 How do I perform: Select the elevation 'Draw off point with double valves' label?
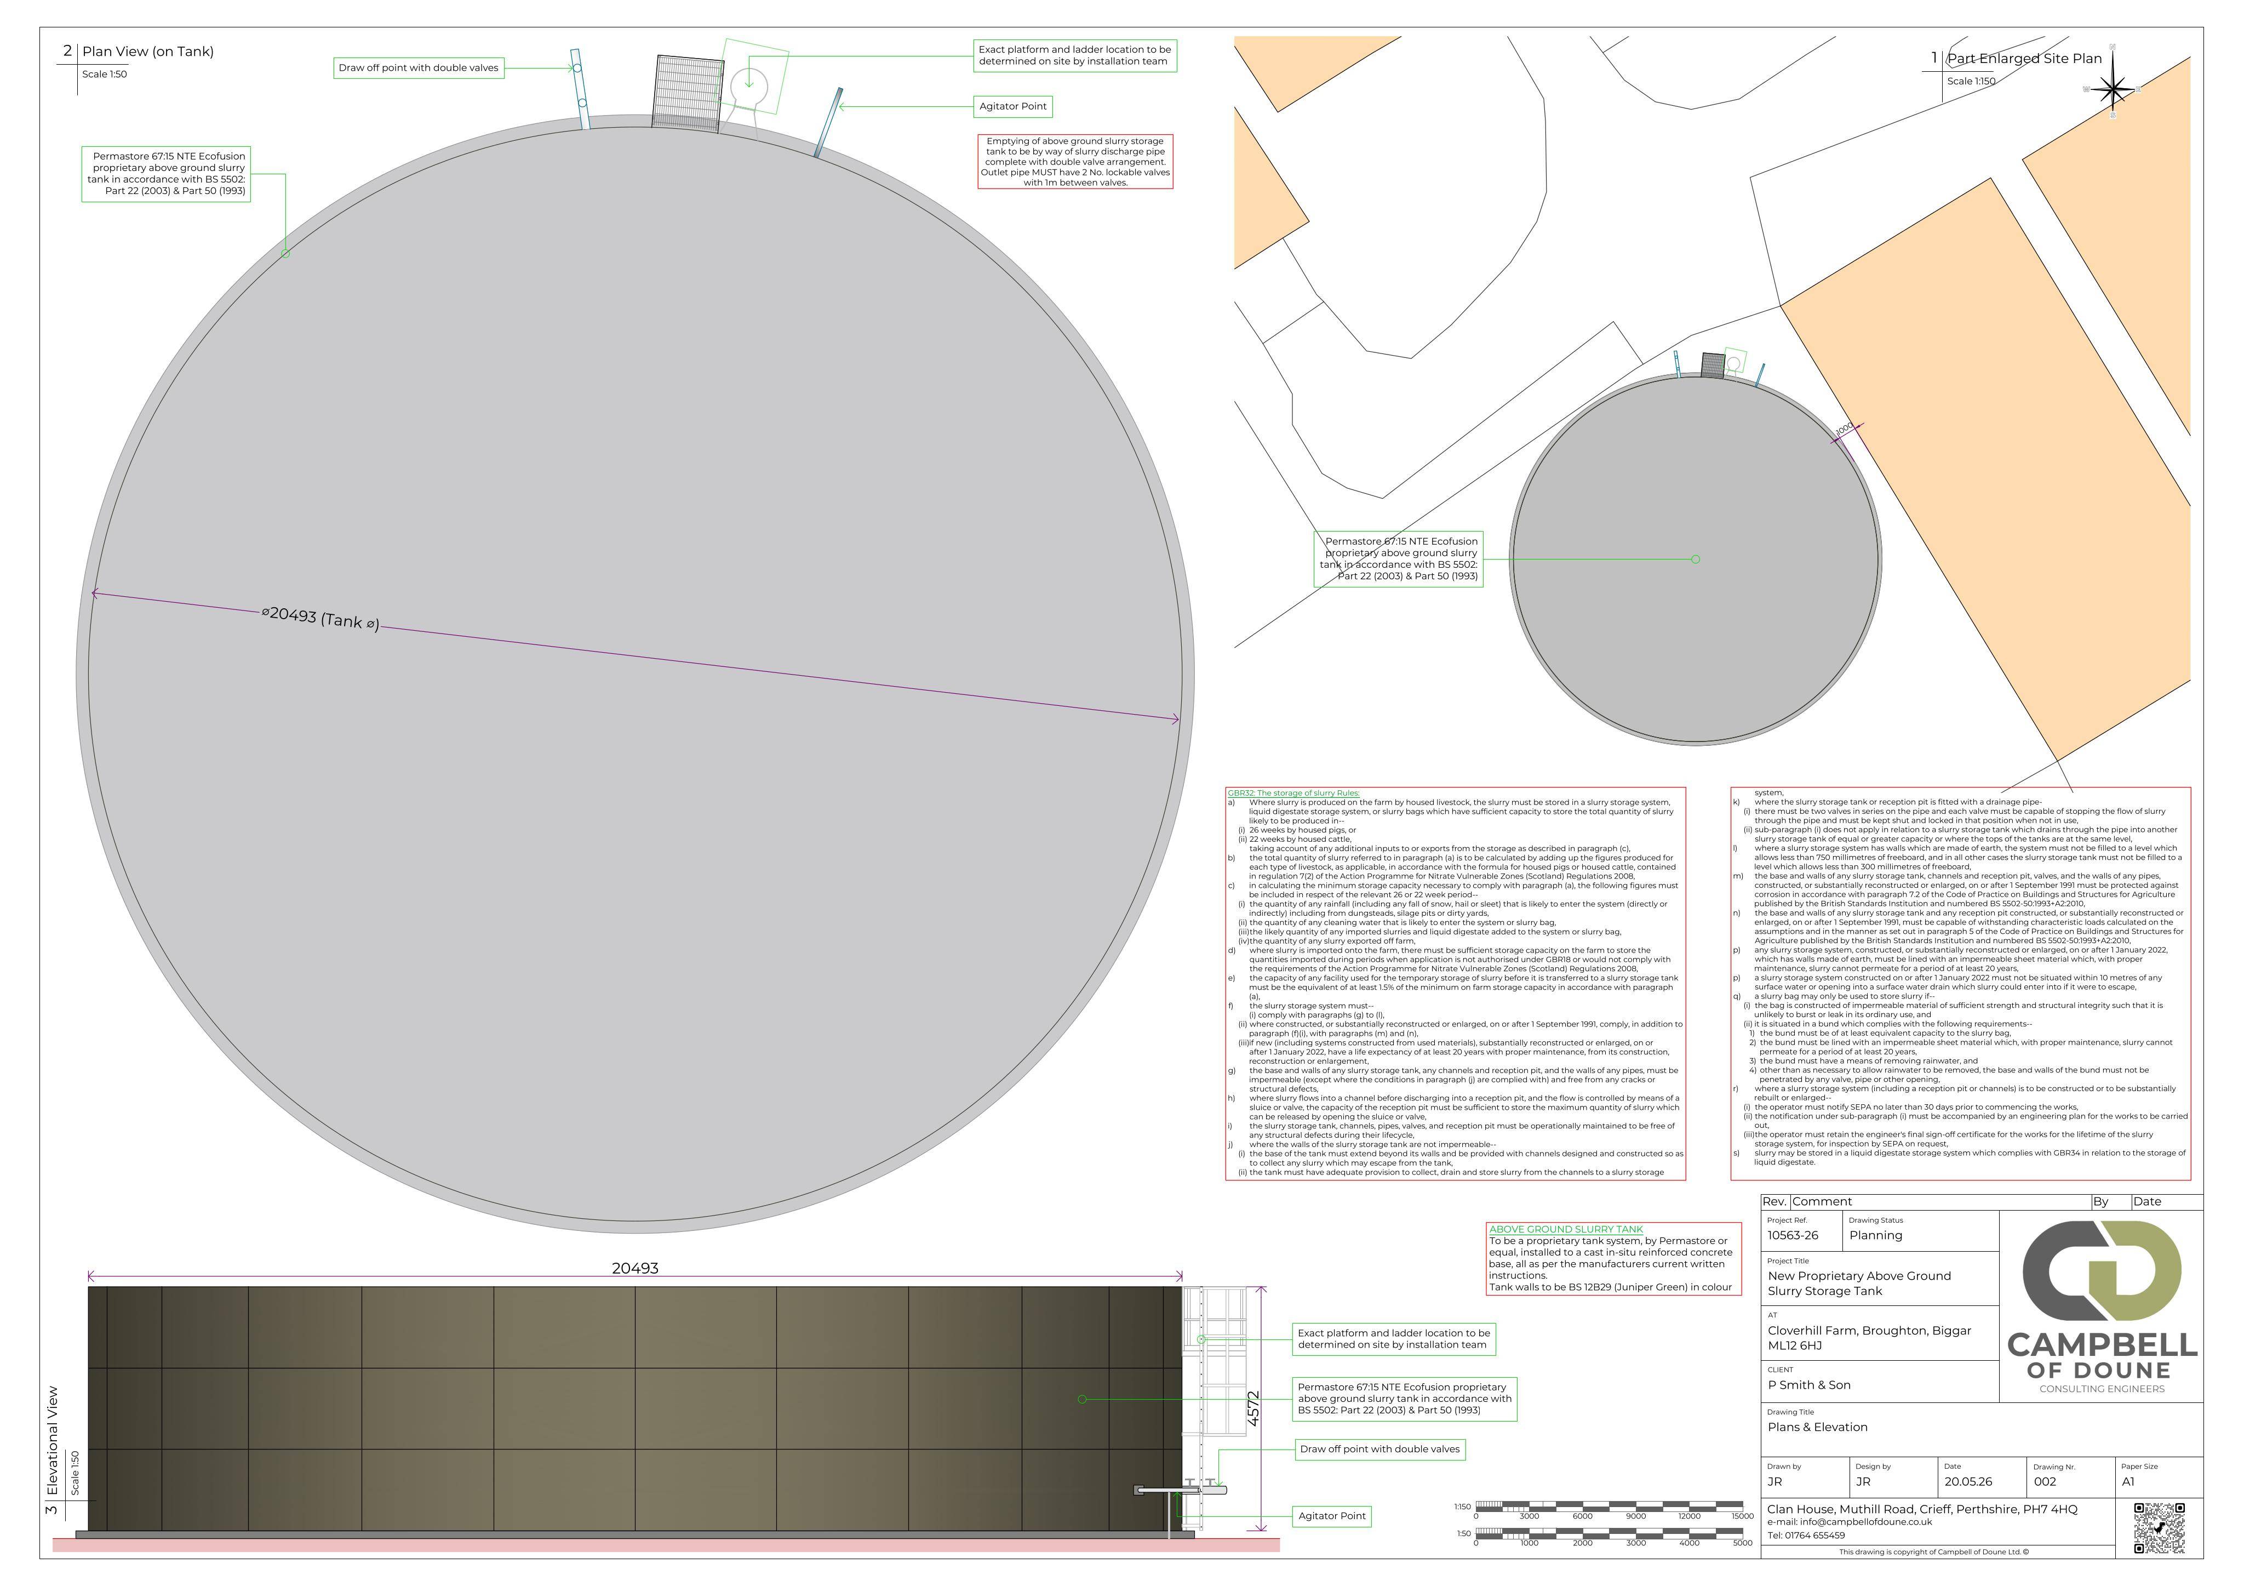tap(1379, 1449)
